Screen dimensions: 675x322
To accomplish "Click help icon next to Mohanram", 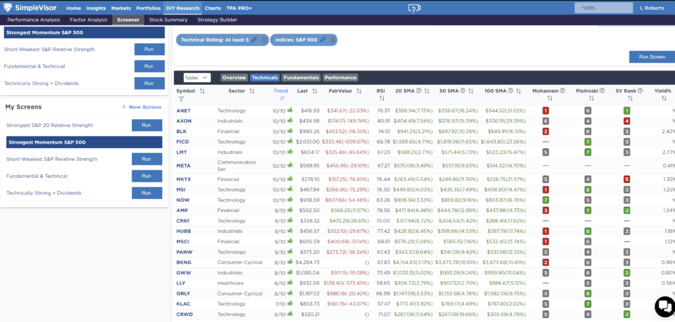I will tap(564, 91).
